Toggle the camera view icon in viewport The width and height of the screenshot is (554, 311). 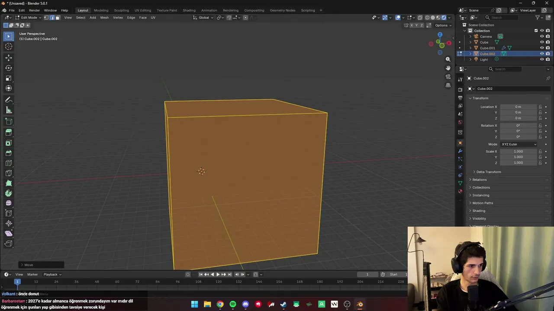tap(448, 76)
